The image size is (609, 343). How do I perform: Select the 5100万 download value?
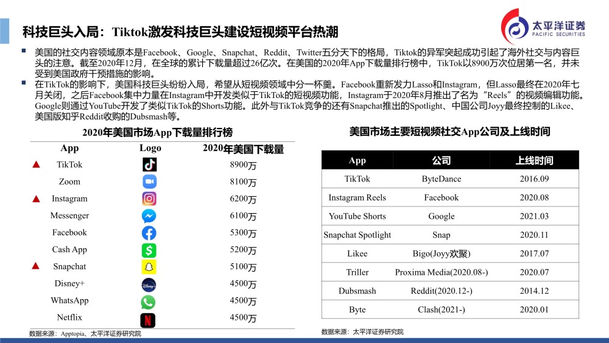coord(243,266)
